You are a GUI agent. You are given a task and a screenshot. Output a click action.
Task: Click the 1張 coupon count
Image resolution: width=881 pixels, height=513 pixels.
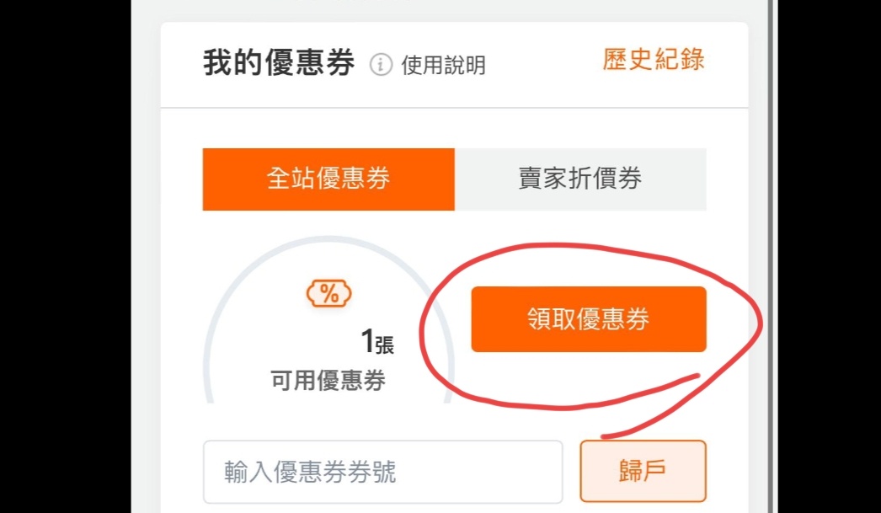(376, 342)
